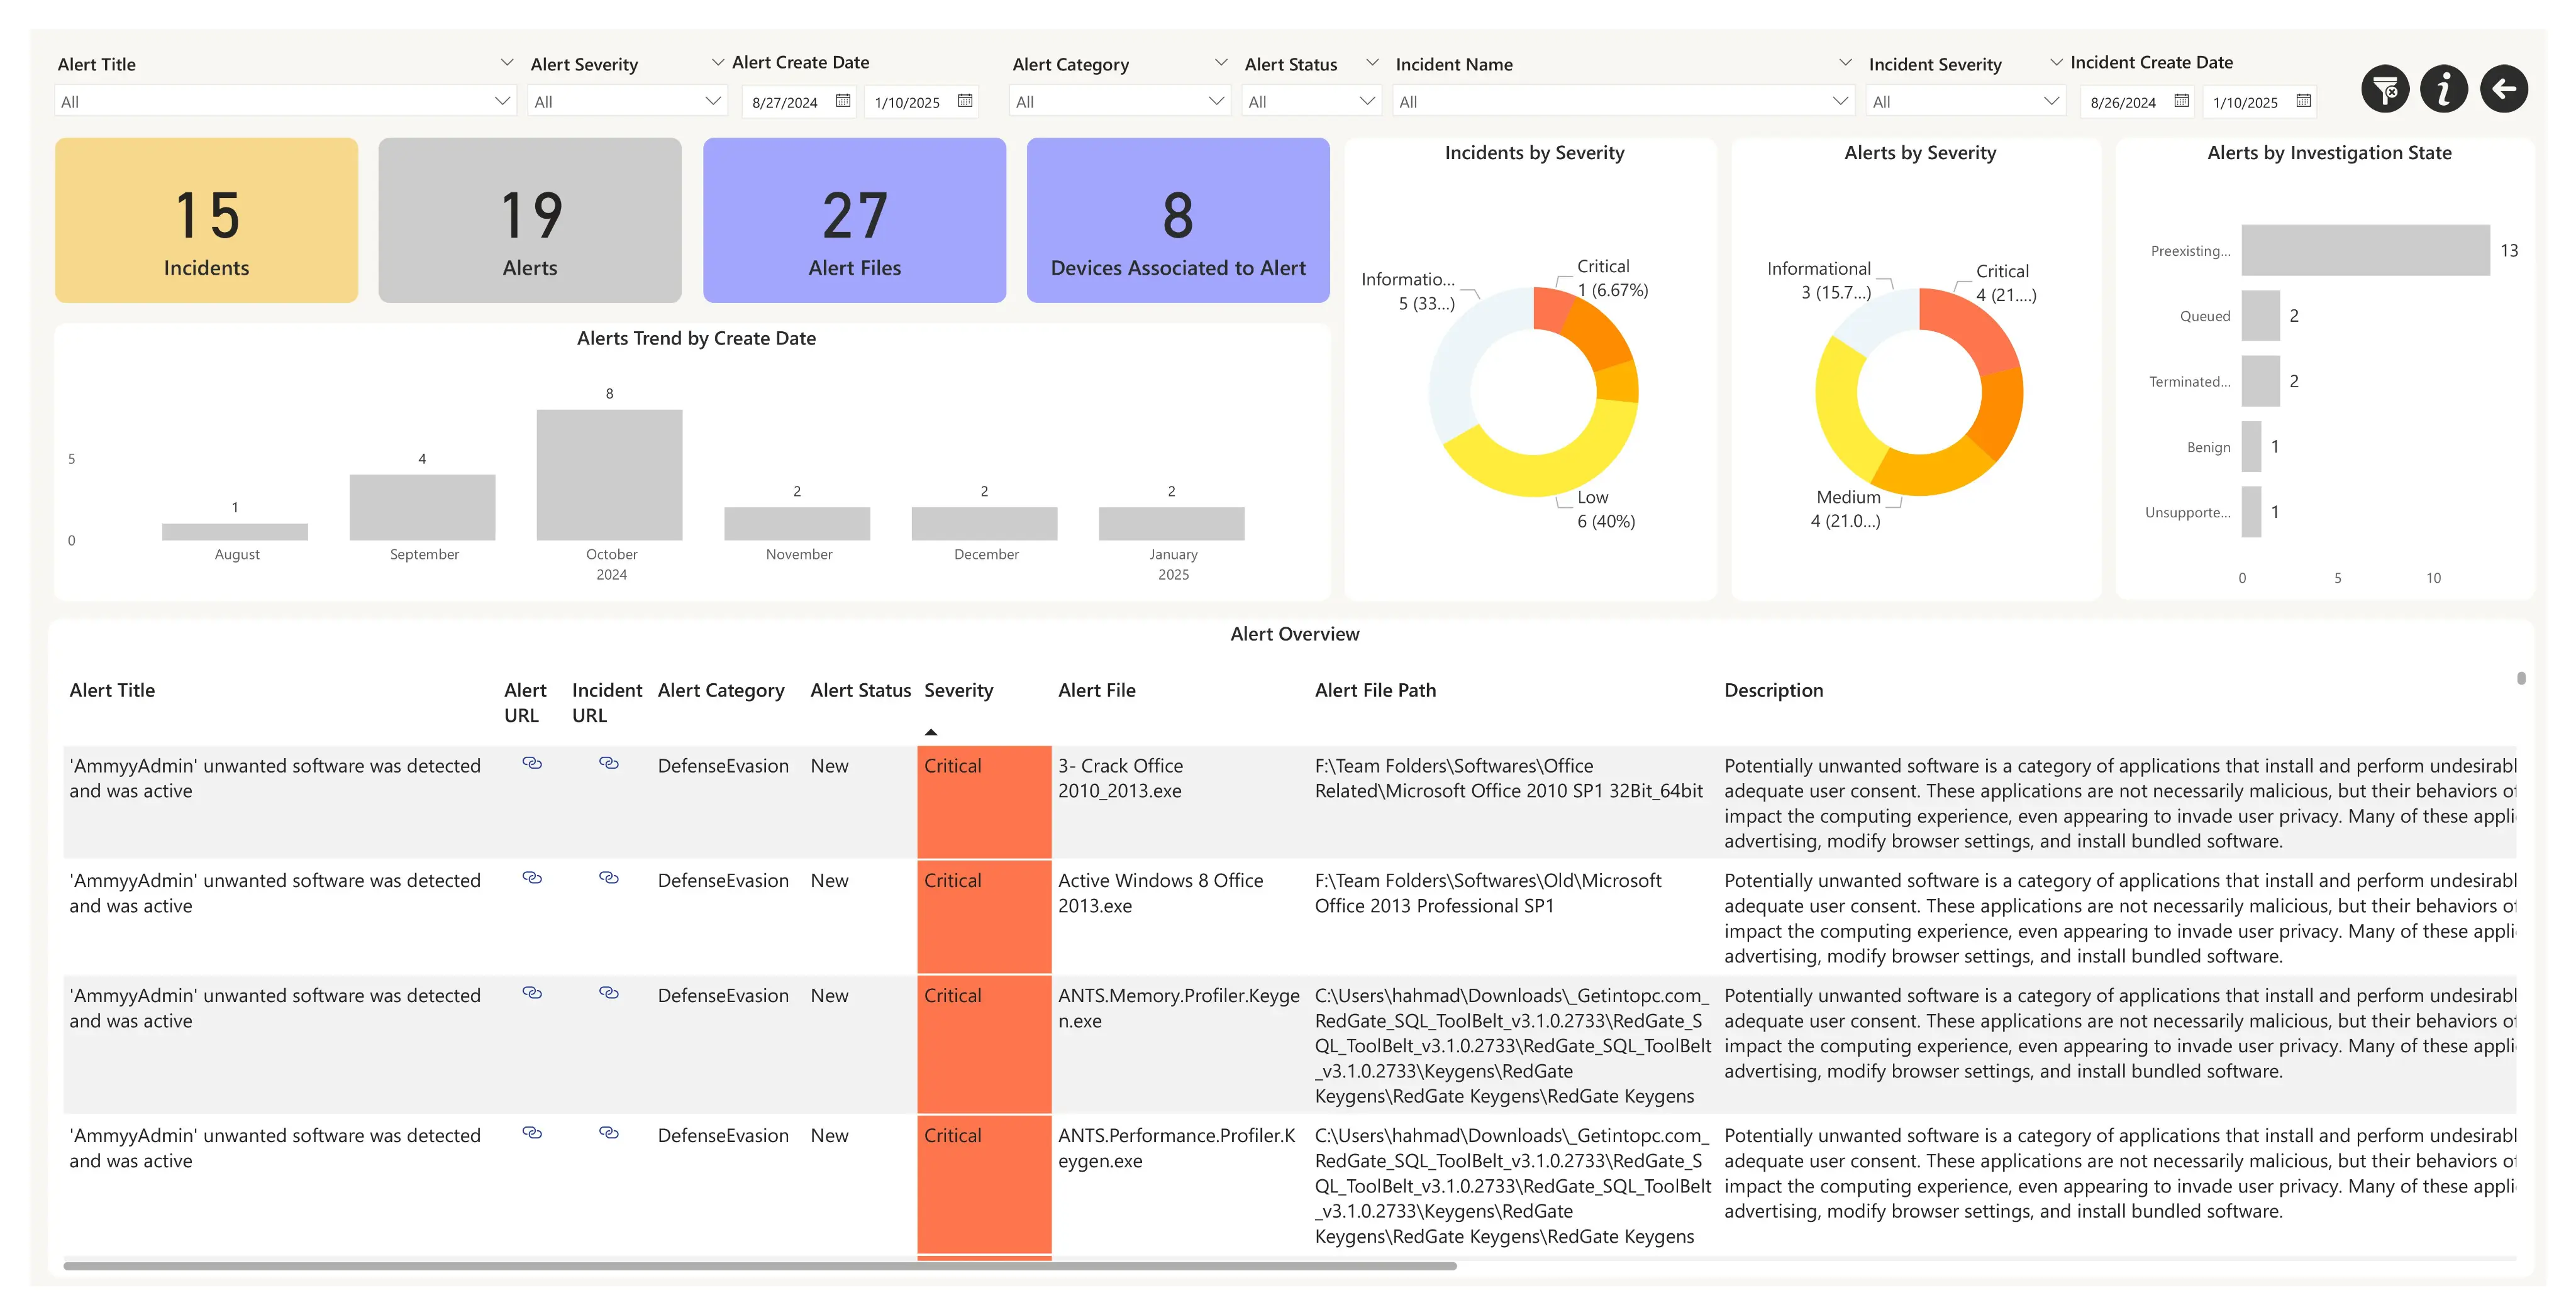Open calendar for Incident Create start date
Image resolution: width=2576 pixels, height=1315 pixels.
coord(2181,101)
